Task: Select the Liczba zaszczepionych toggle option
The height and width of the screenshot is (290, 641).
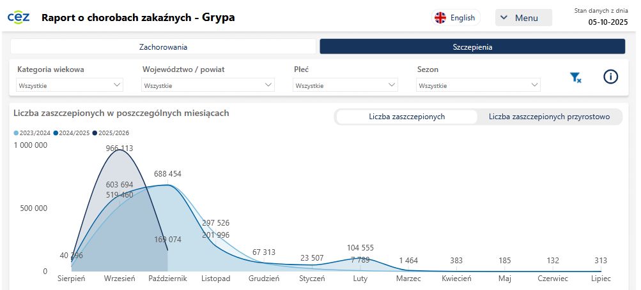Action: pos(406,117)
